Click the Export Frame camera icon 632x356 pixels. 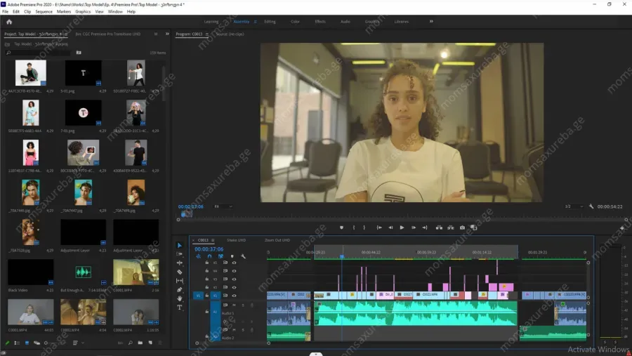pos(462,228)
